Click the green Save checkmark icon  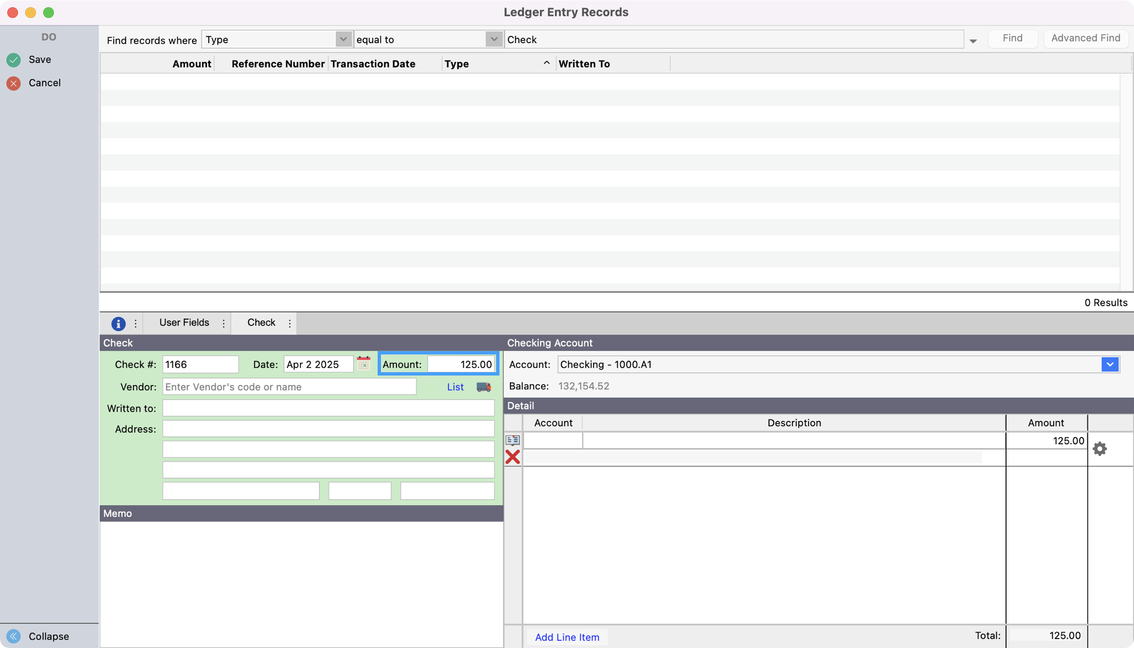pos(14,60)
